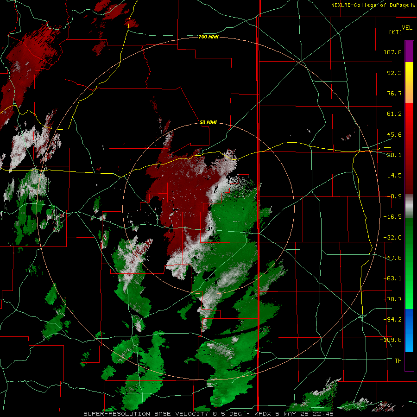The width and height of the screenshot is (417, 417).
Task: Click the NEXLAB-College of DuPage credit text
Action: (373, 5)
